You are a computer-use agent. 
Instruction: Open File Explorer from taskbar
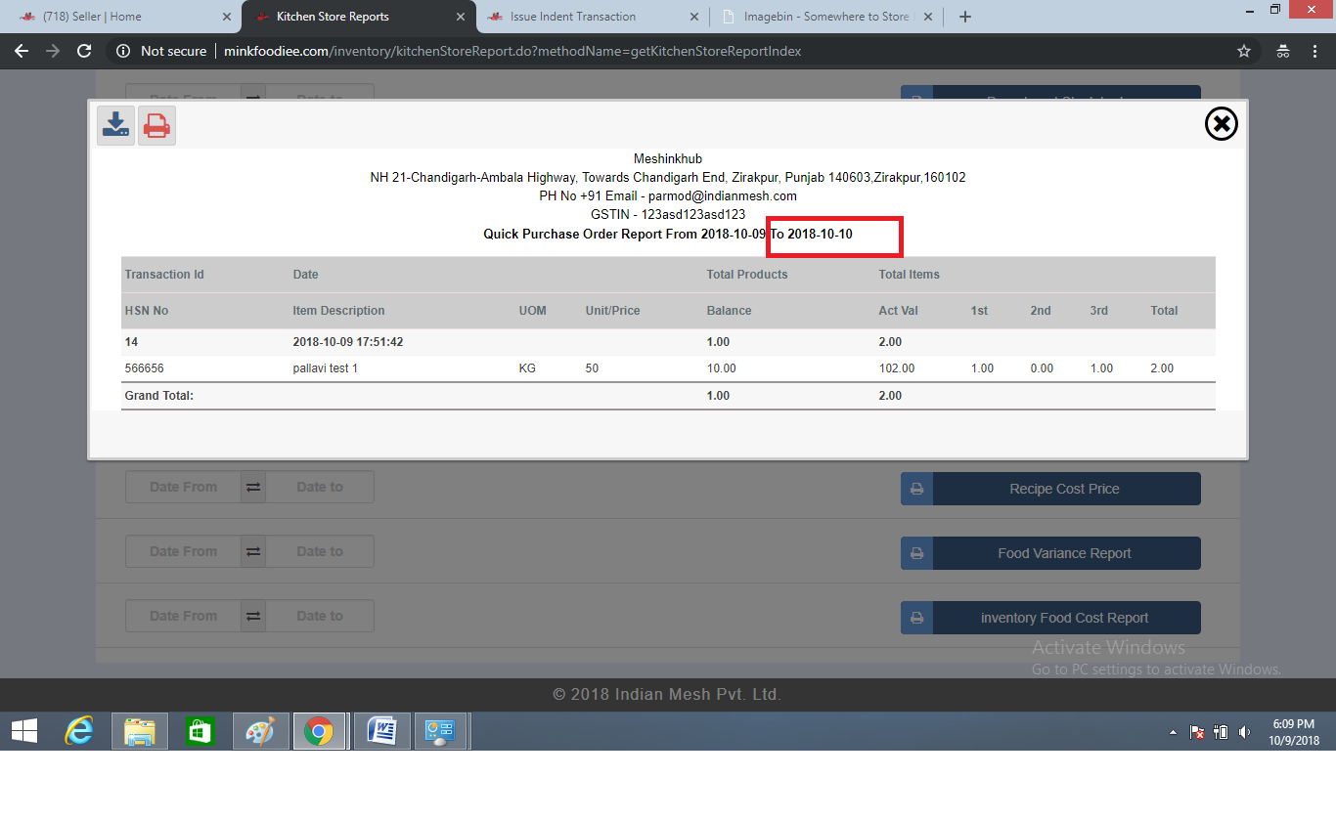140,731
